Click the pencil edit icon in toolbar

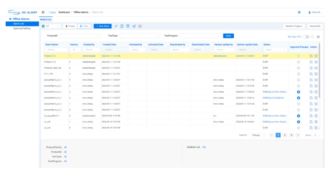pyautogui.click(x=116, y=26)
